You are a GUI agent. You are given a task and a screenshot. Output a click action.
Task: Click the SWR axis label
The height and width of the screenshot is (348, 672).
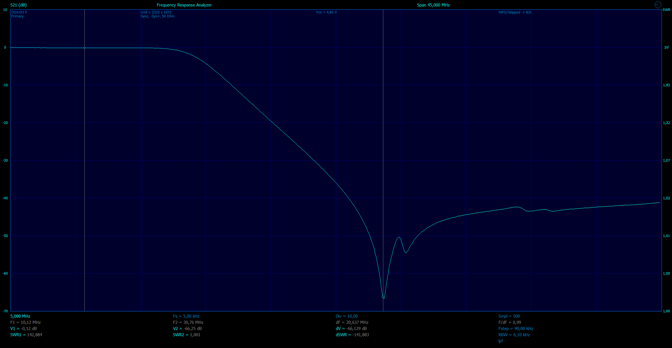coord(666,10)
